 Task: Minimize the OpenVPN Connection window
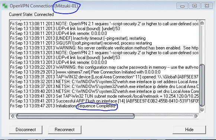[182, 6]
